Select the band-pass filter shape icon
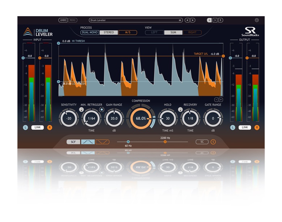Viewport: 282px width, 222px height. tap(88, 142)
